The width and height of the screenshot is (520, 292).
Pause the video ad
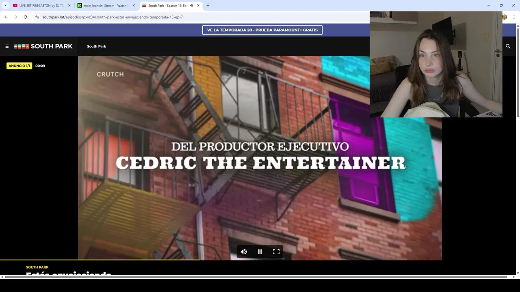pyautogui.click(x=260, y=252)
